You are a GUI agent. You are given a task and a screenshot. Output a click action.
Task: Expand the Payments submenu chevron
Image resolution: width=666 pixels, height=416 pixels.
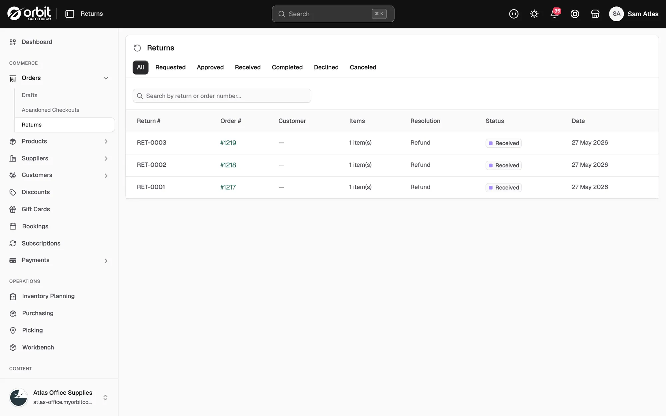106,261
